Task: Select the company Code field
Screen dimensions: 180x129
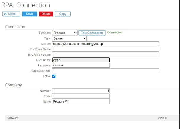Action: 81,96
